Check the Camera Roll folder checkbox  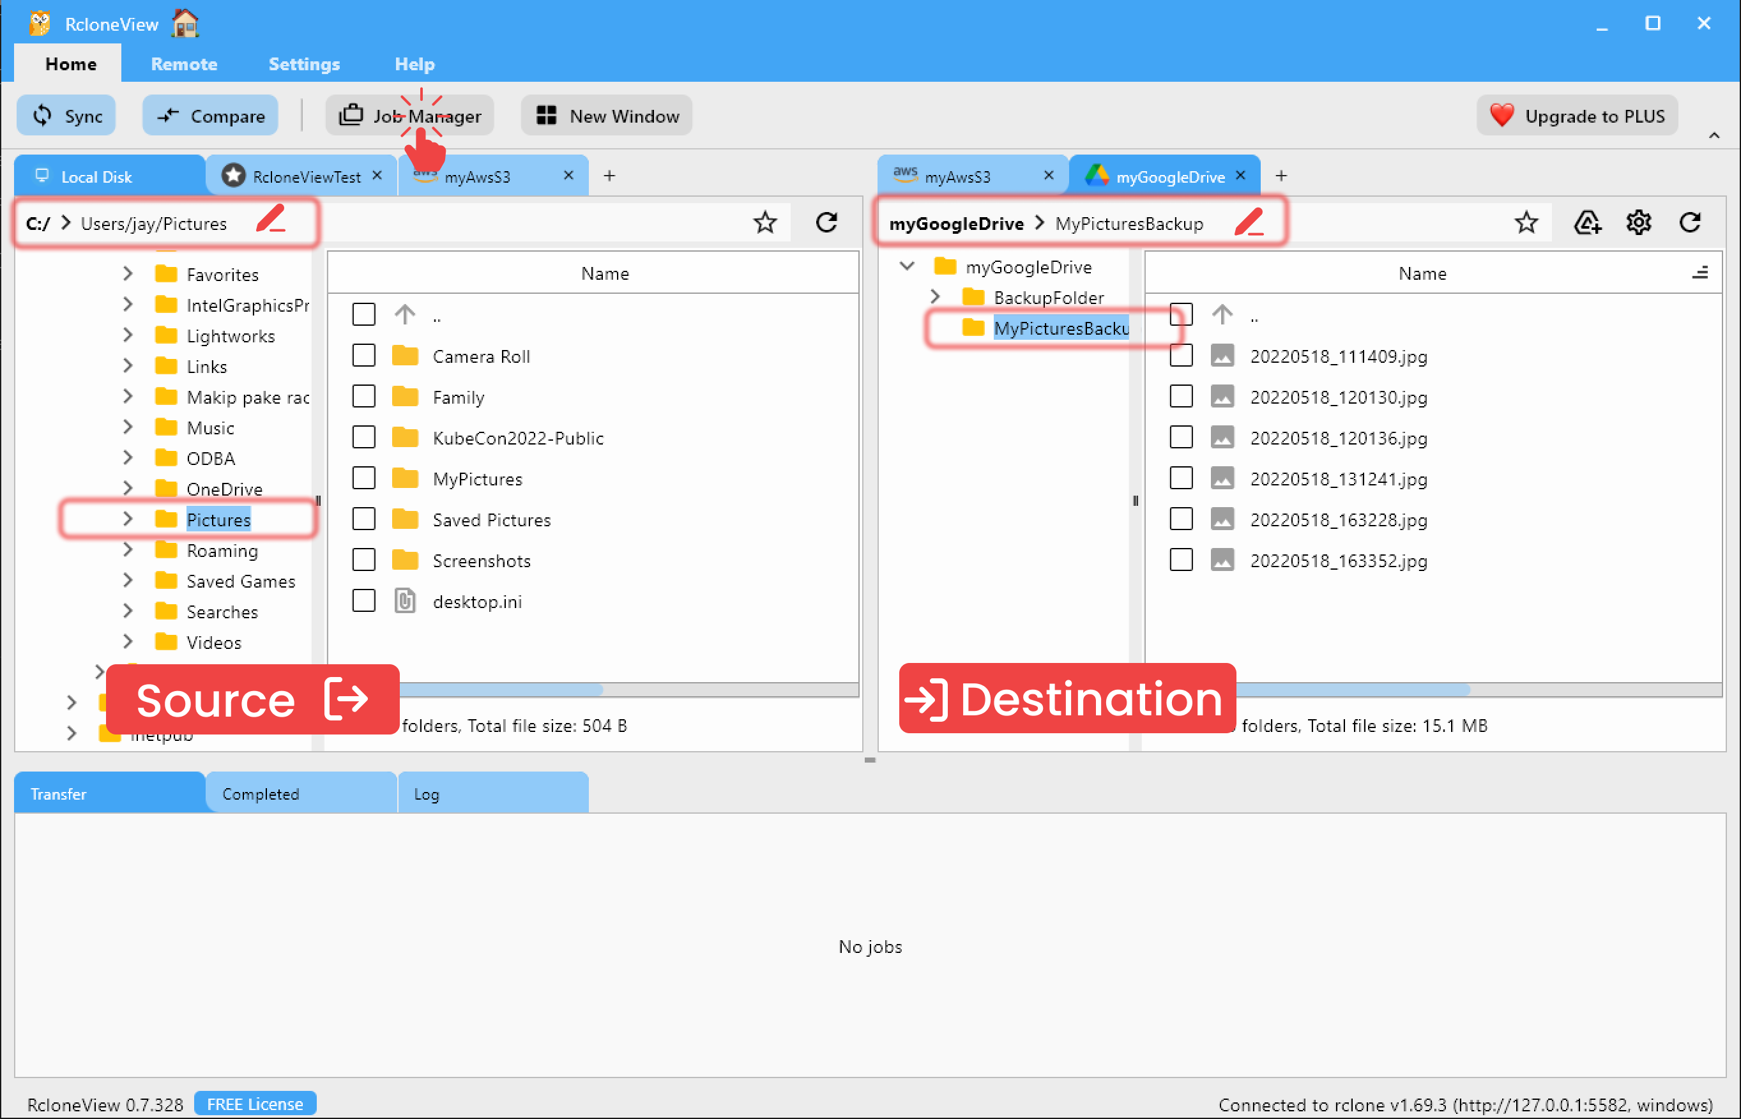point(363,355)
